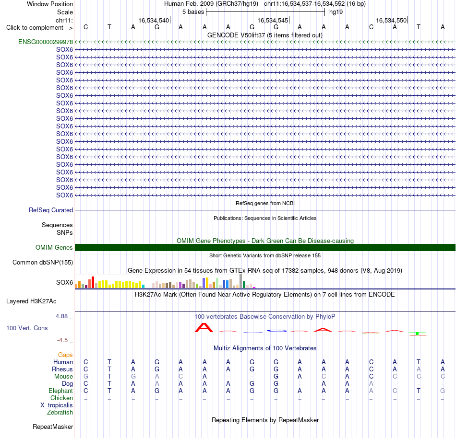This screenshot has height=438, width=456.
Task: Select the Elephant species label
Action: 60,391
